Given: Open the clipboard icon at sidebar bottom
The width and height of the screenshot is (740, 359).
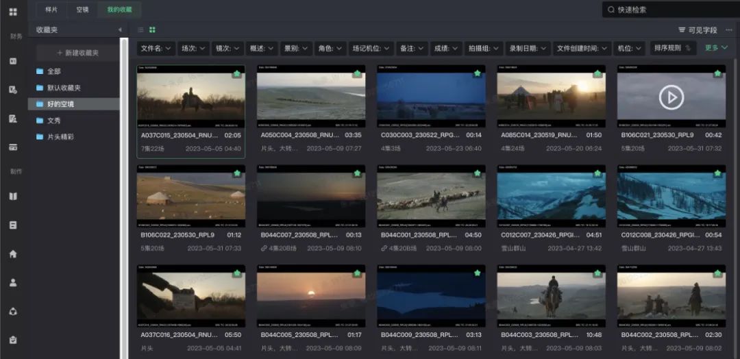Looking at the screenshot, I should [13, 340].
